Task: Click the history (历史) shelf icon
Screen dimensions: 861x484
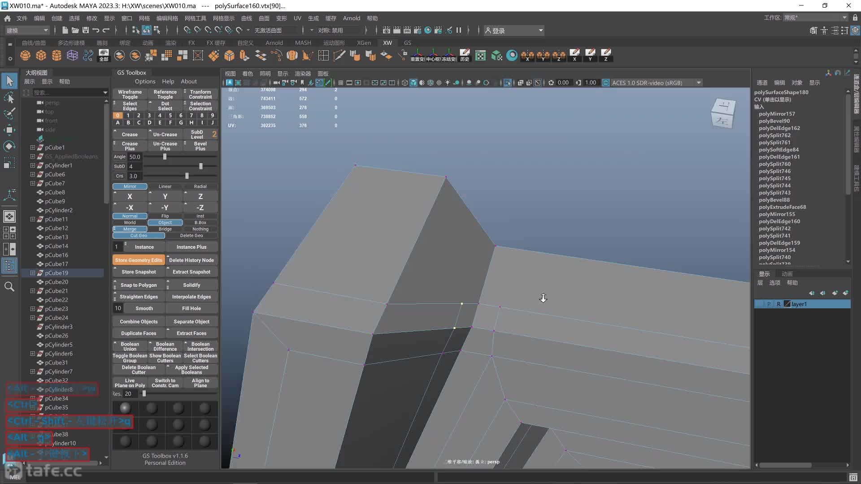Action: coord(465,56)
